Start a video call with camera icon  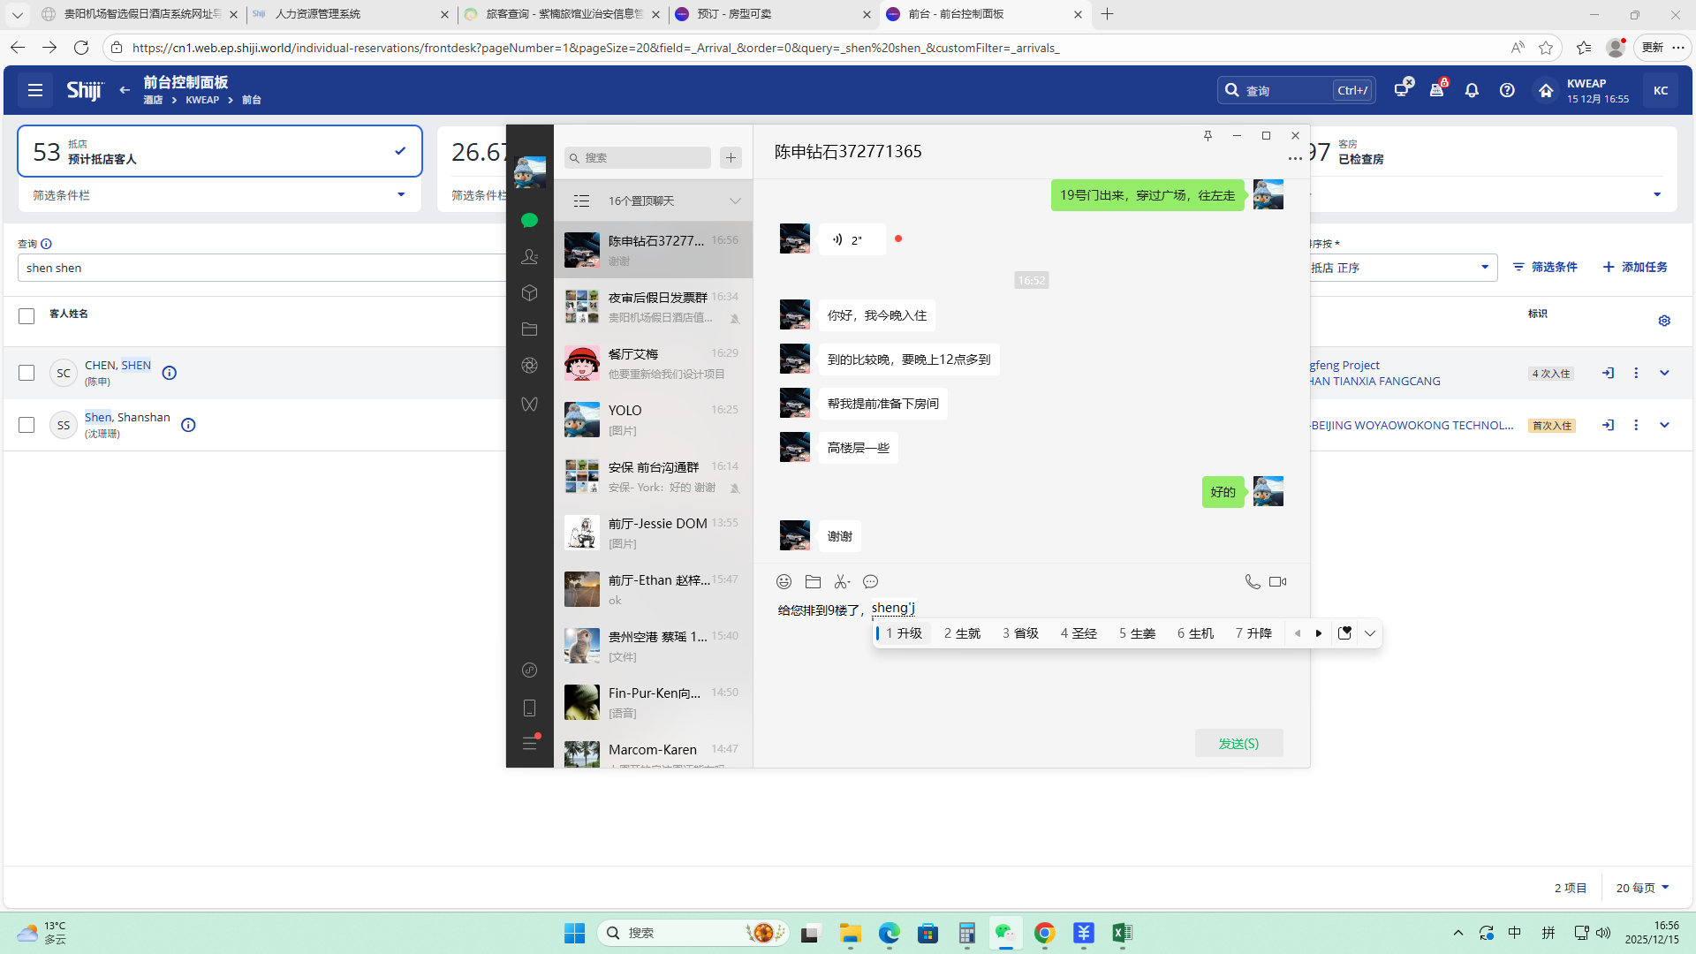click(1277, 581)
